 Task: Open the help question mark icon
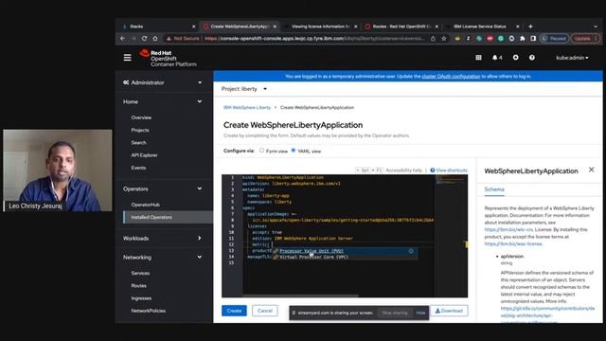[532, 58]
